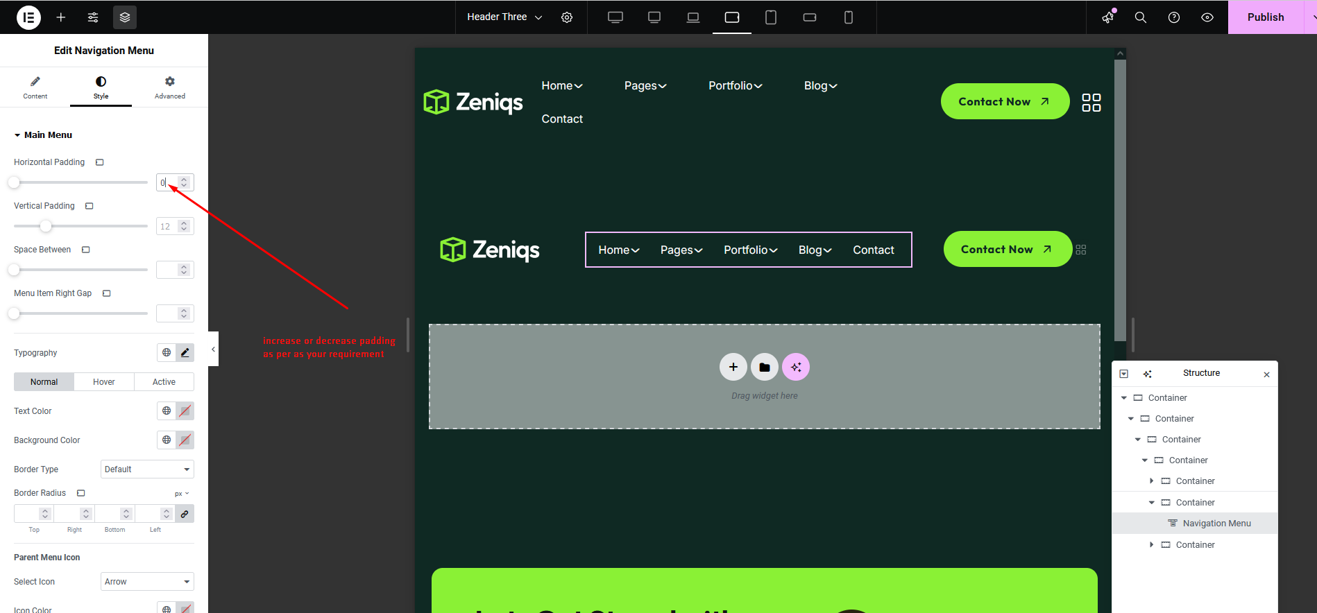Image resolution: width=1317 pixels, height=613 pixels.
Task: Toggle link values for Border Radius
Action: [x=185, y=514]
